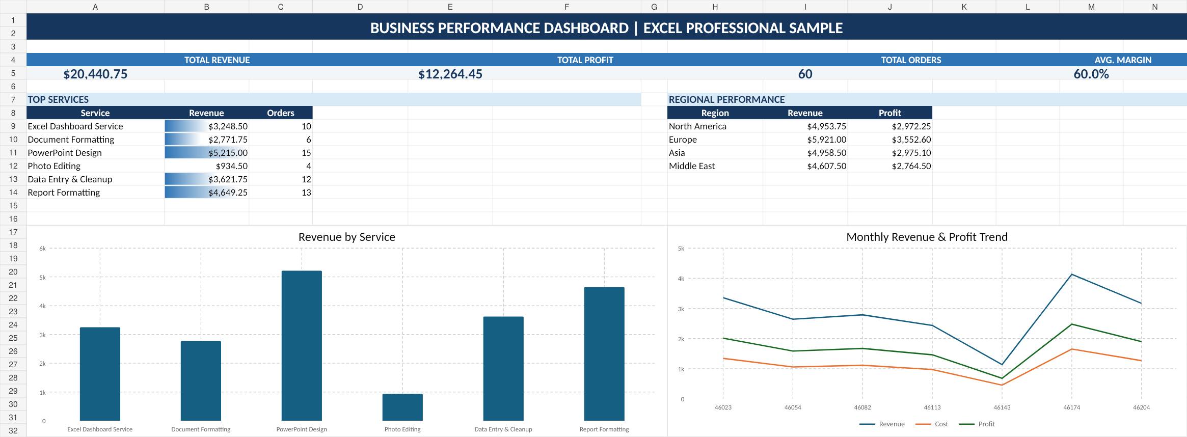Click the $2,972.25 profit cell
This screenshot has height=437, width=1187.
pos(889,126)
